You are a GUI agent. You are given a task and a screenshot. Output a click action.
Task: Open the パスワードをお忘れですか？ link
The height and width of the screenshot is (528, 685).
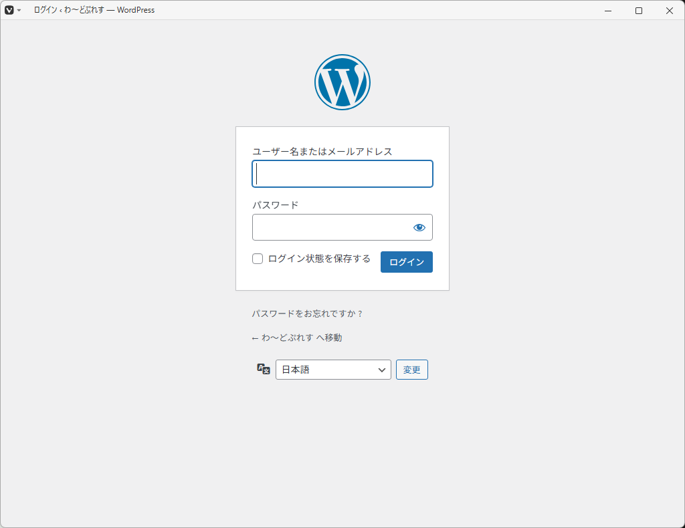(x=307, y=313)
